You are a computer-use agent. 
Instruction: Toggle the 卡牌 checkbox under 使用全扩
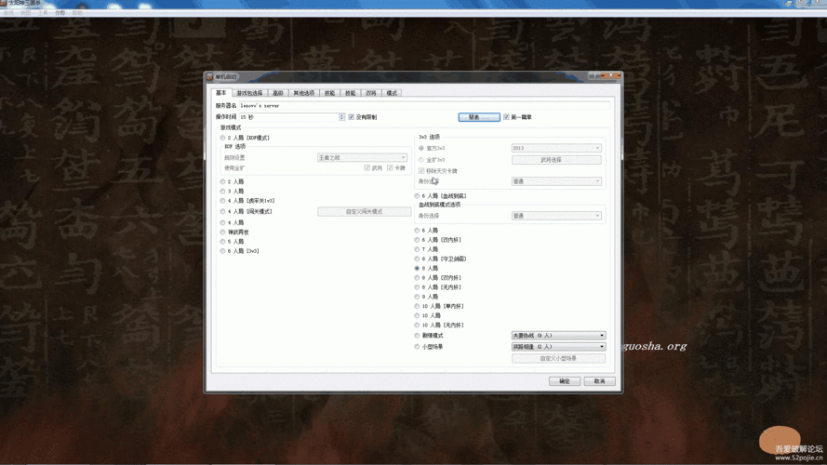coord(391,168)
